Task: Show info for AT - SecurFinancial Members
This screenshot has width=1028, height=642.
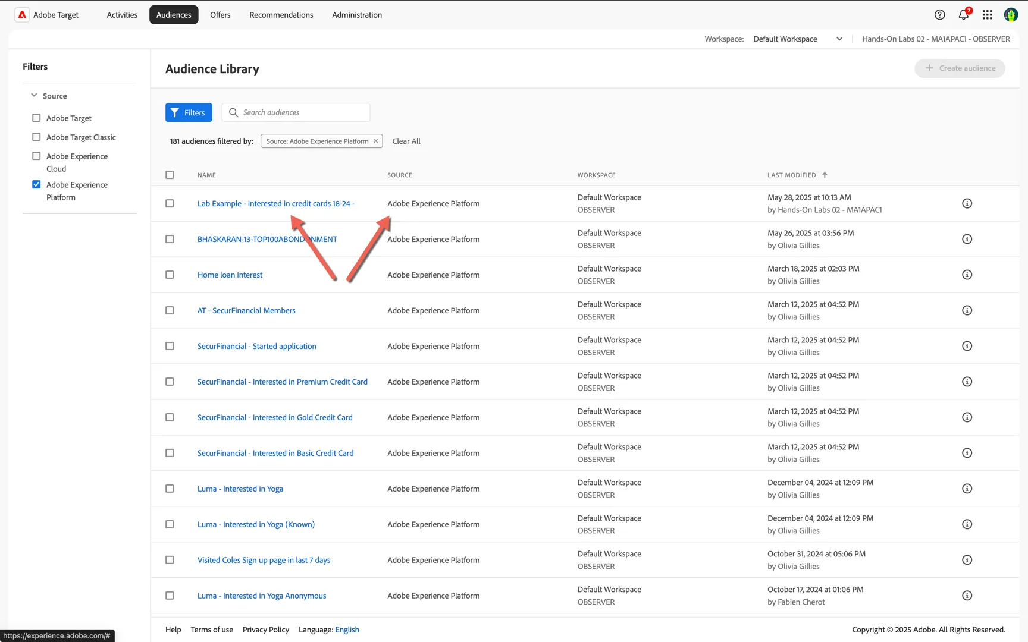Action: pyautogui.click(x=967, y=310)
